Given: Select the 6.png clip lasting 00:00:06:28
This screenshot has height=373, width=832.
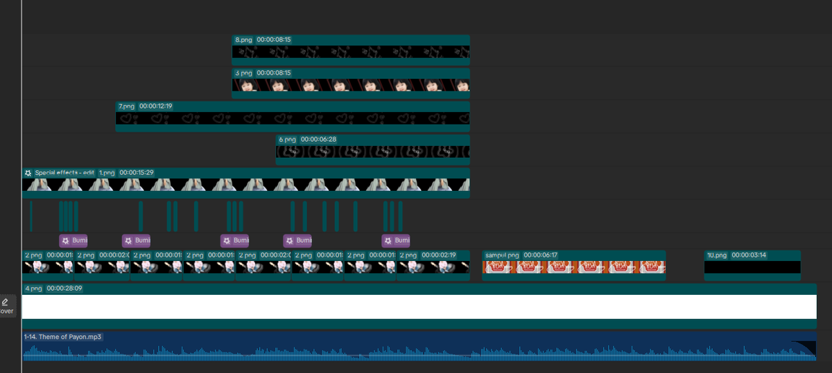Looking at the screenshot, I should click(373, 149).
